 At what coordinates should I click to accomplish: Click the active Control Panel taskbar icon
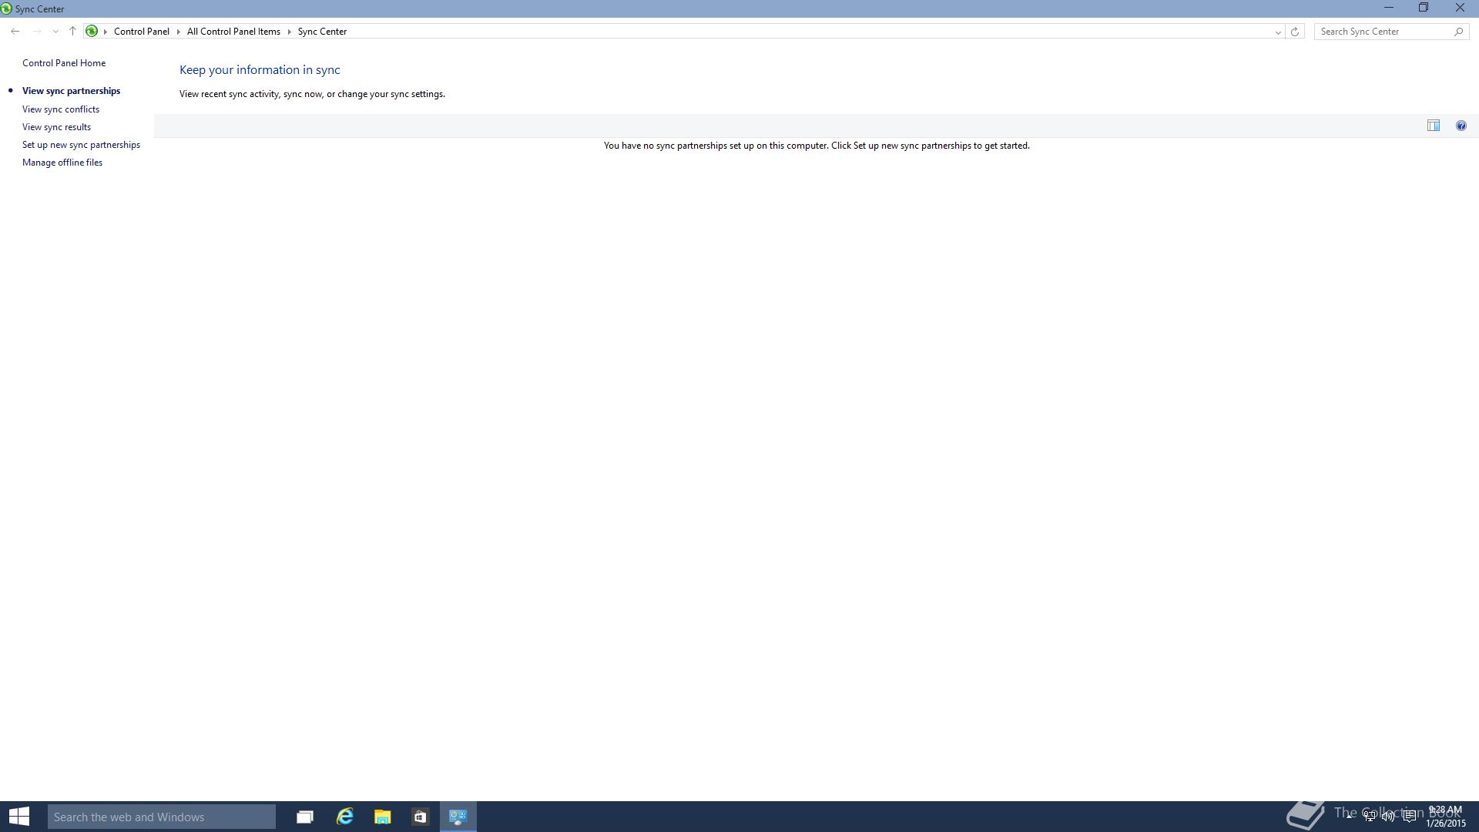[x=458, y=817]
